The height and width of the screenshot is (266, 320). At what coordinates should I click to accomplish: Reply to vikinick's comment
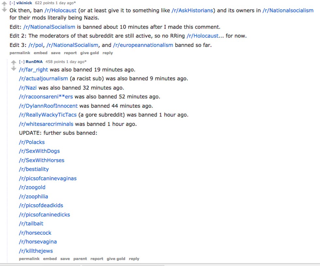(107, 53)
